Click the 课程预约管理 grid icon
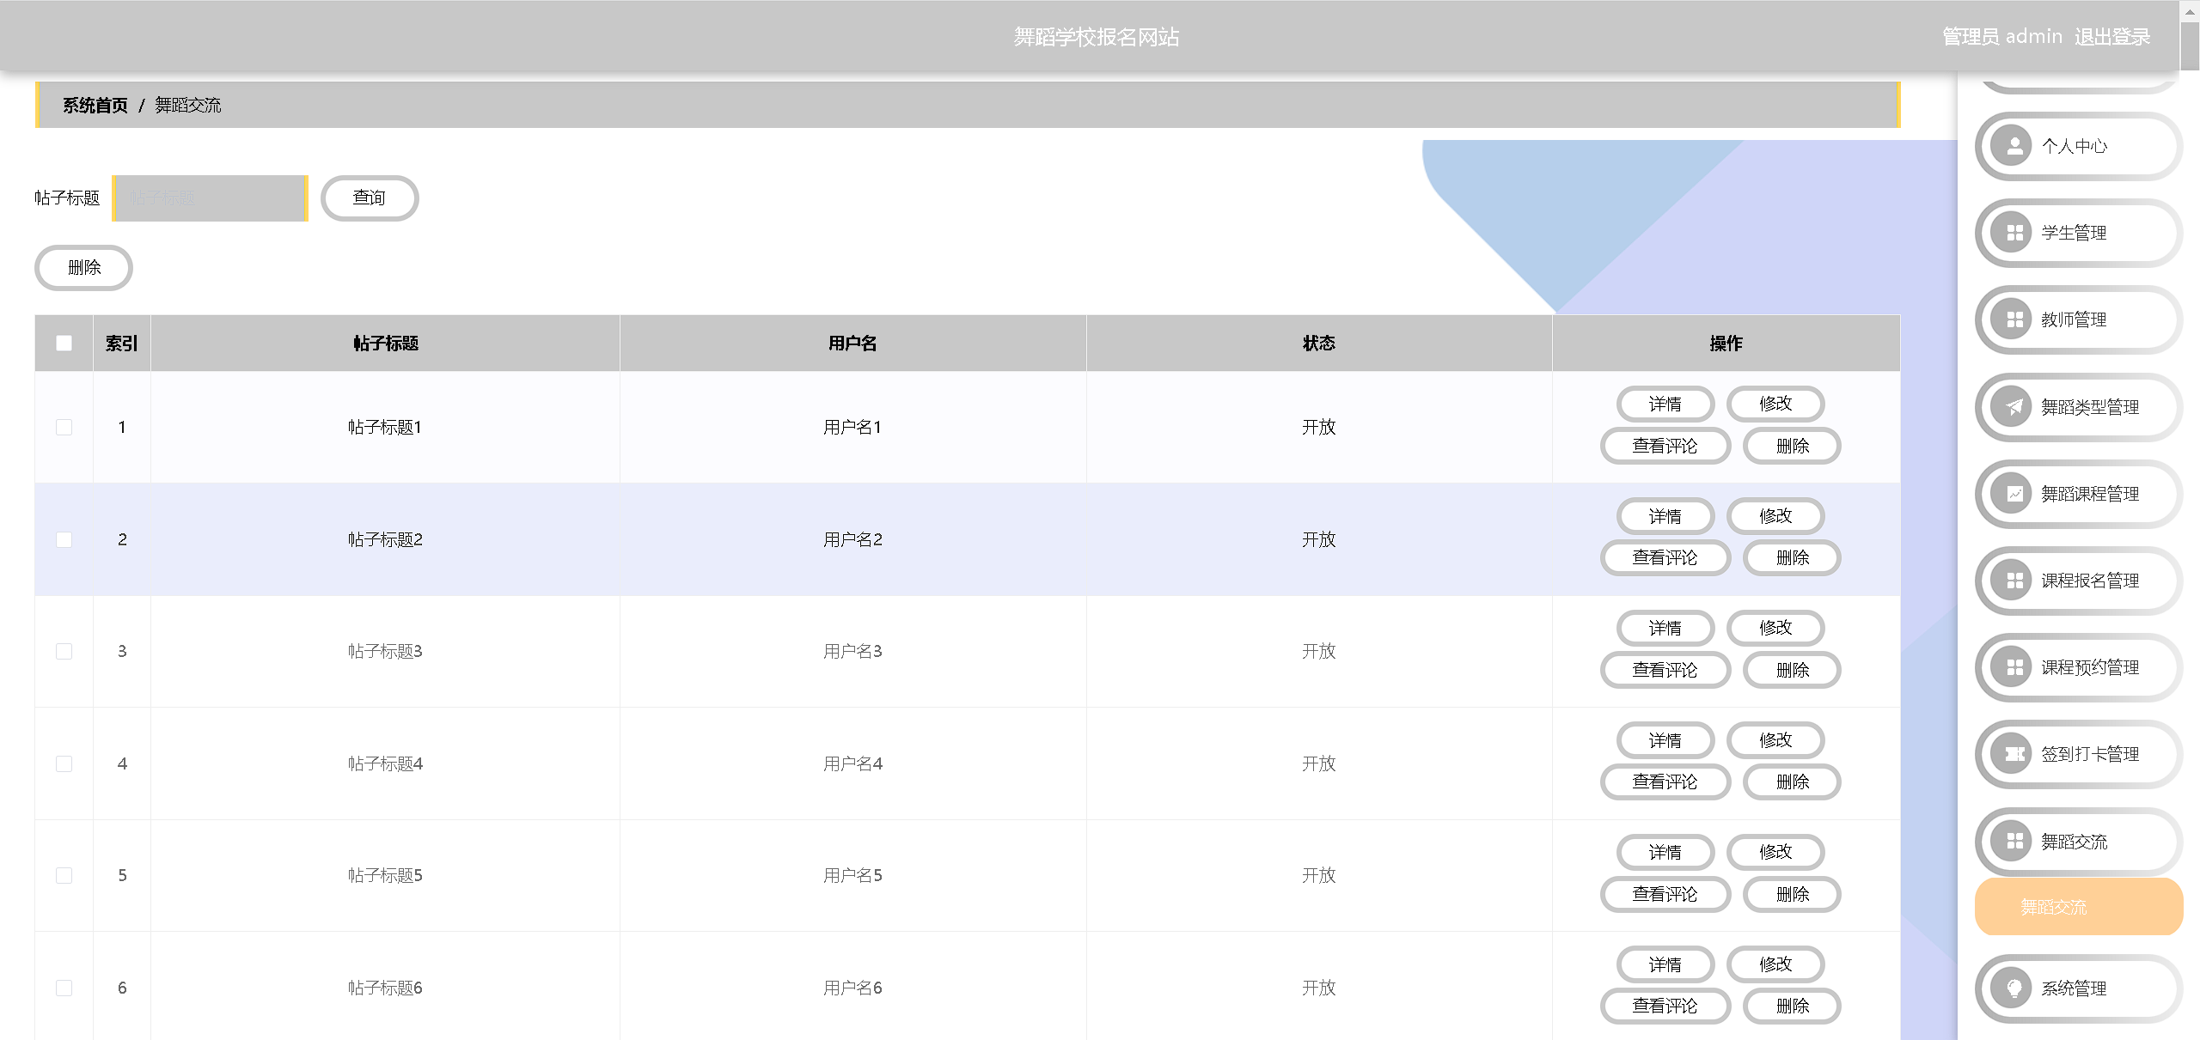Viewport: 2200px width, 1040px height. coord(2014,667)
